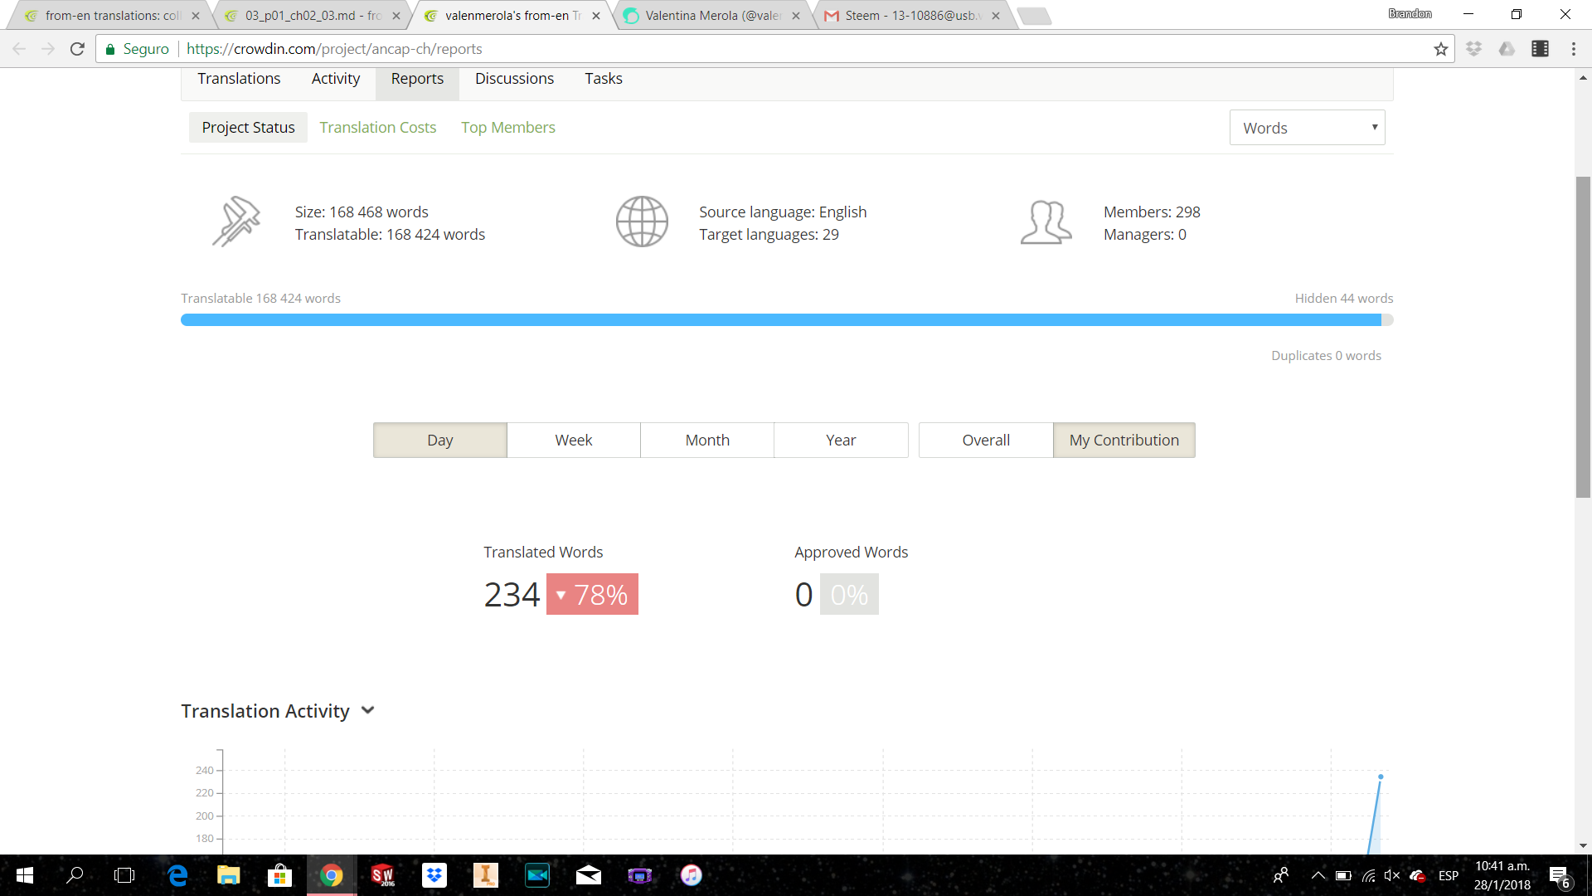
Task: Open Microsoft Edge from taskbar
Action: (177, 875)
